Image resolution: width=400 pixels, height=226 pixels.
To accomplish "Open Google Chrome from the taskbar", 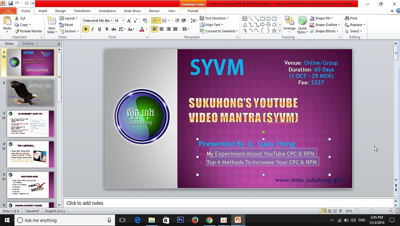I will click(x=209, y=220).
